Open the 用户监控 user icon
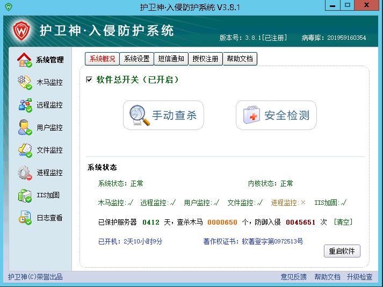Screen dimensions: 383x287 25,127
